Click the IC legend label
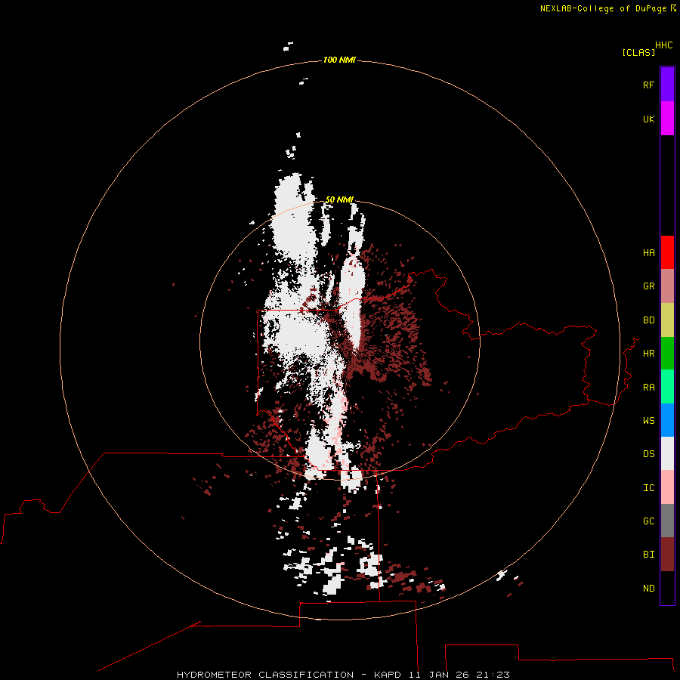This screenshot has height=680, width=680. coord(648,488)
